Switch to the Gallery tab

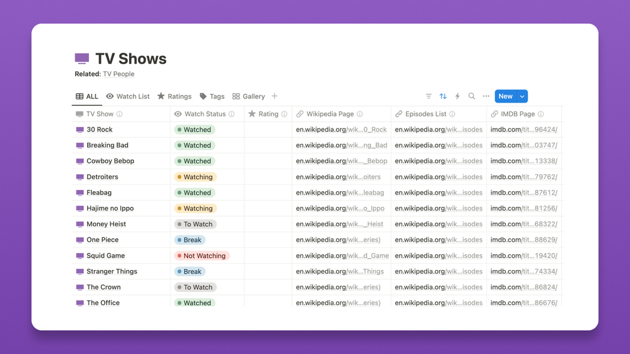coord(249,96)
